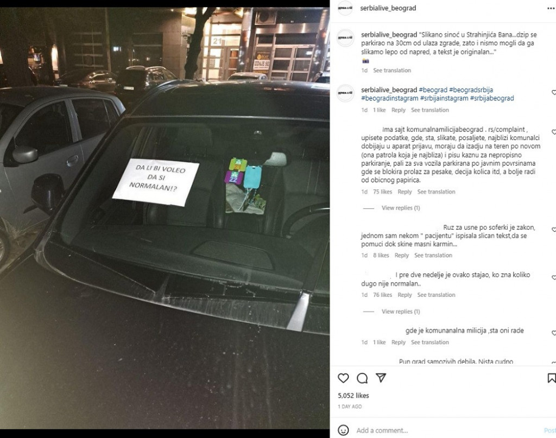Like the komunalnamilicijabeograd comment
This screenshot has height=438, width=556.
tap(554, 132)
